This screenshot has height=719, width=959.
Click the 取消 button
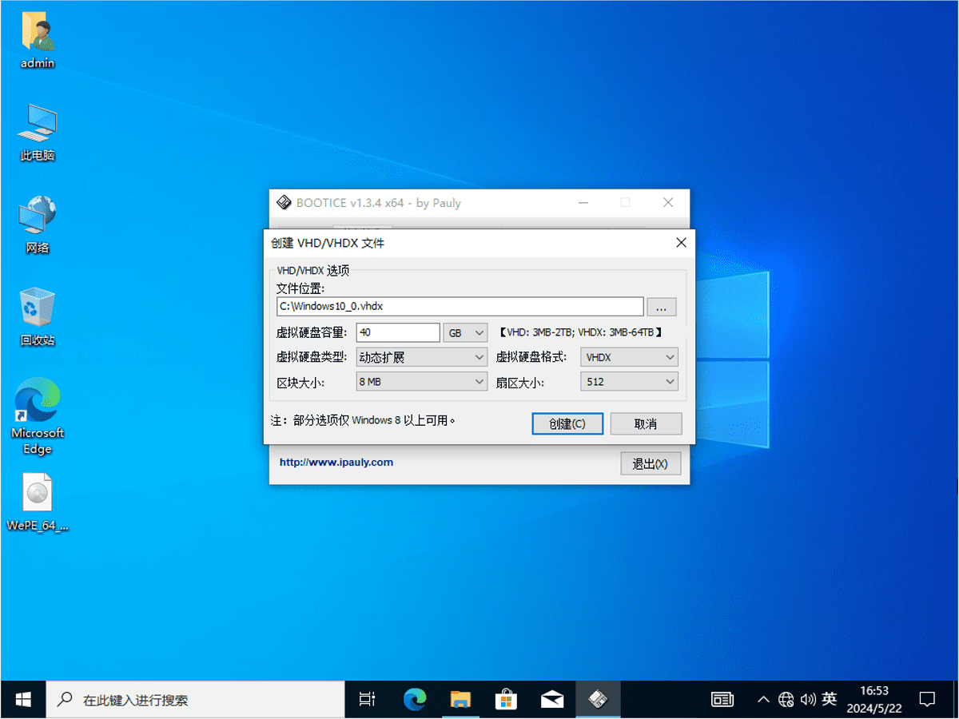coord(646,424)
